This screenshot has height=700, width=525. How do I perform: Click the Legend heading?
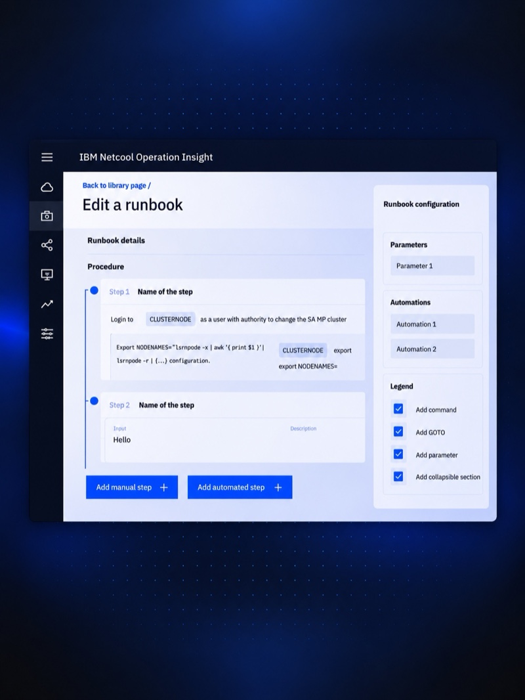coord(402,386)
